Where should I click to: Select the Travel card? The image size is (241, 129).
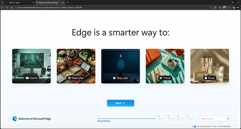coord(165,66)
